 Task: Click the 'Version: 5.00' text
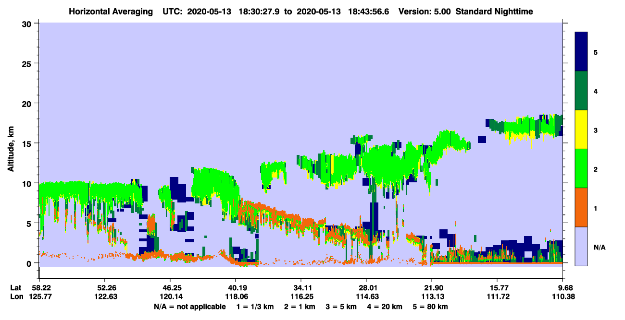tap(425, 11)
